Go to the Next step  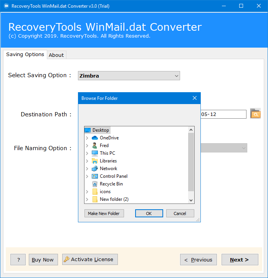[240, 260]
